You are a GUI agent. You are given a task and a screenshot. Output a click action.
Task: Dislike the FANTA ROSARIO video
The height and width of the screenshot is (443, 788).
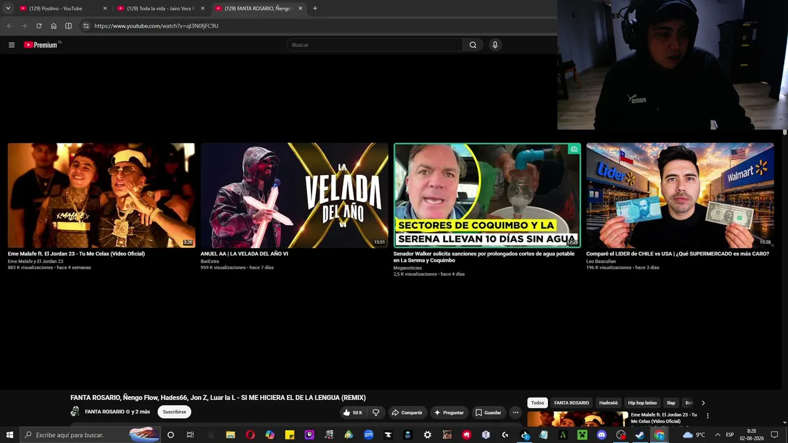376,412
